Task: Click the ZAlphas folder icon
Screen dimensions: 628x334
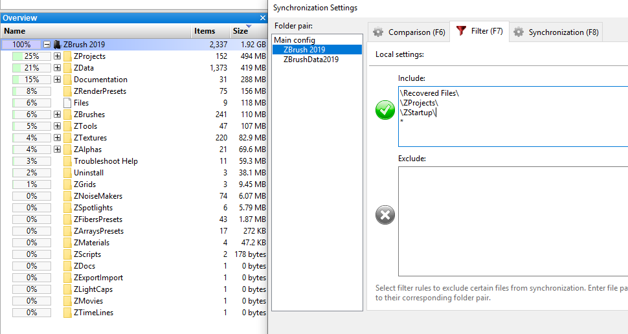Action: tap(67, 149)
